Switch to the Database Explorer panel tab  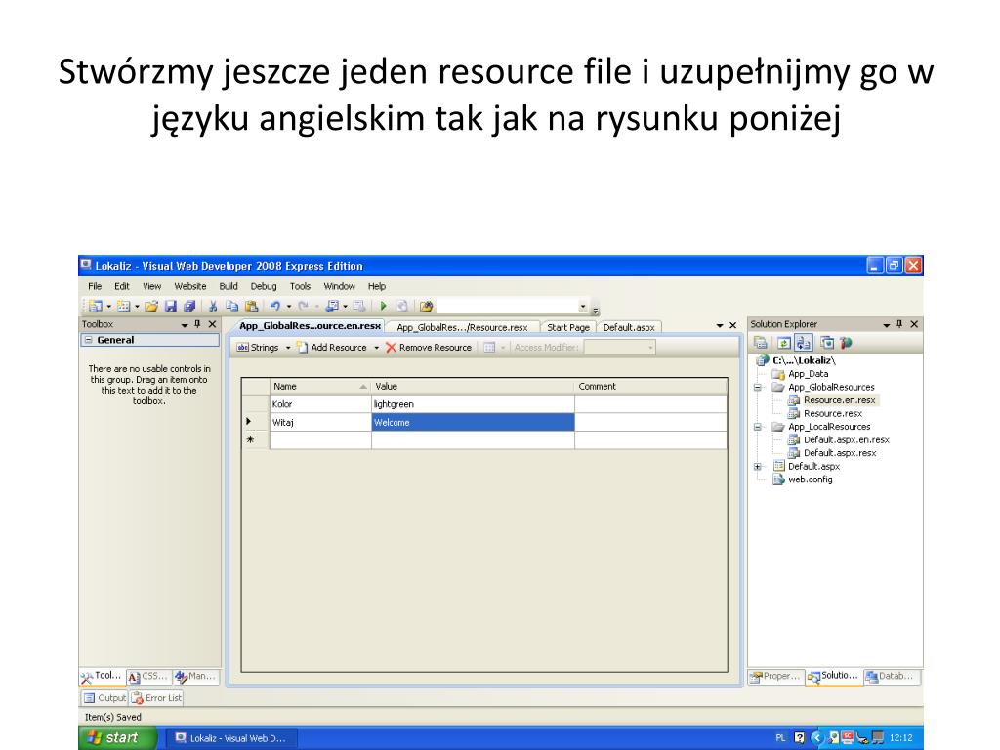[x=891, y=676]
